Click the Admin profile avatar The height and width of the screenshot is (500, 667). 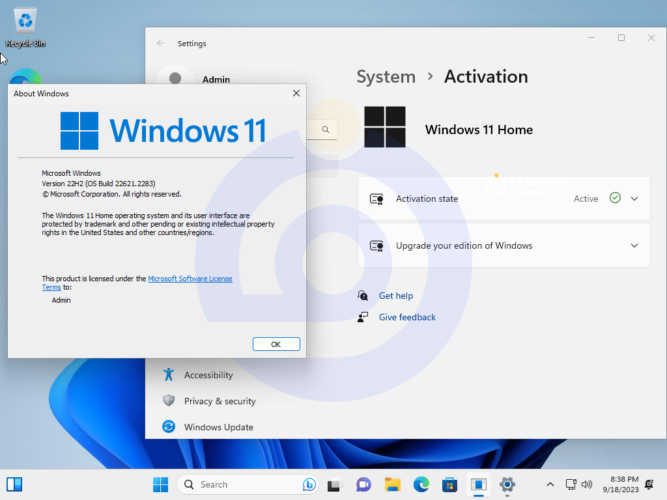175,78
